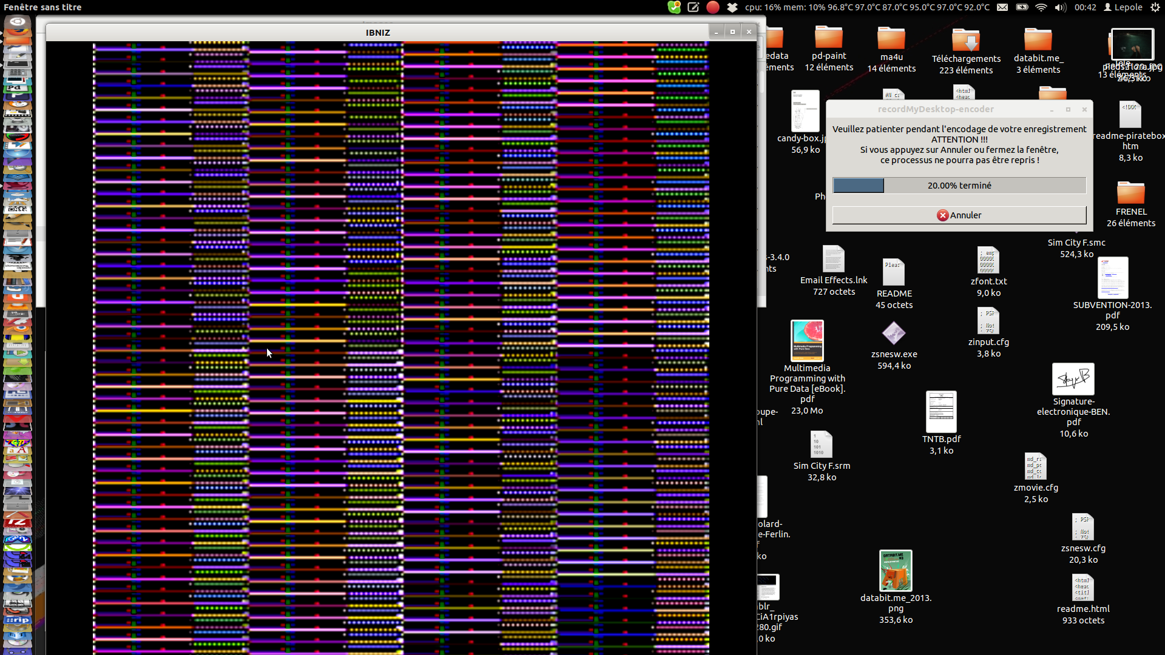Image resolution: width=1165 pixels, height=655 pixels.
Task: Open the FRENEL folder
Action: pos(1130,194)
